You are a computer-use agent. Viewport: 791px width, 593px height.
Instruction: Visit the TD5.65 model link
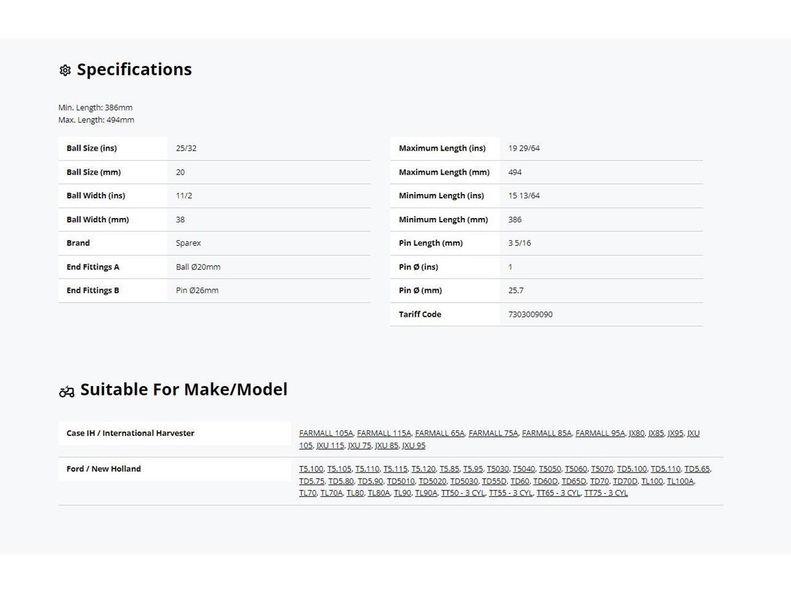pyautogui.click(x=697, y=469)
